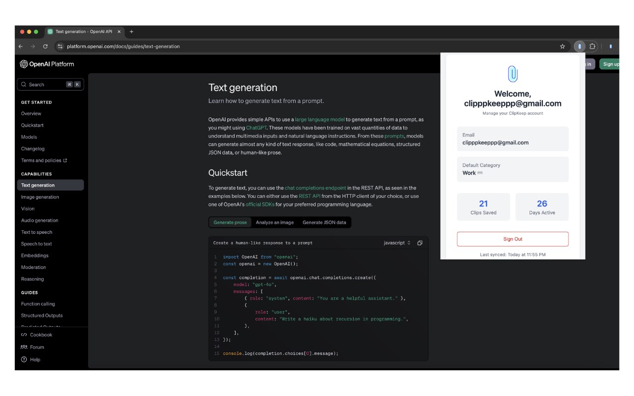Follow the prompts link
Screen dimensions: 634x396
tap(394, 136)
